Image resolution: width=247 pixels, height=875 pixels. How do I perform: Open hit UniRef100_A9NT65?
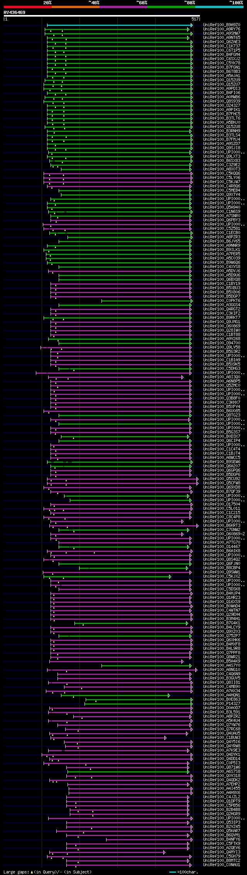click(x=222, y=38)
